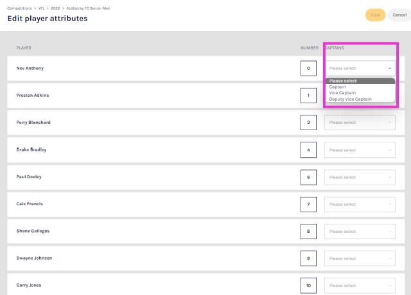Choose Vice Captain option
Viewport: 411px width, 295px height.
342,93
